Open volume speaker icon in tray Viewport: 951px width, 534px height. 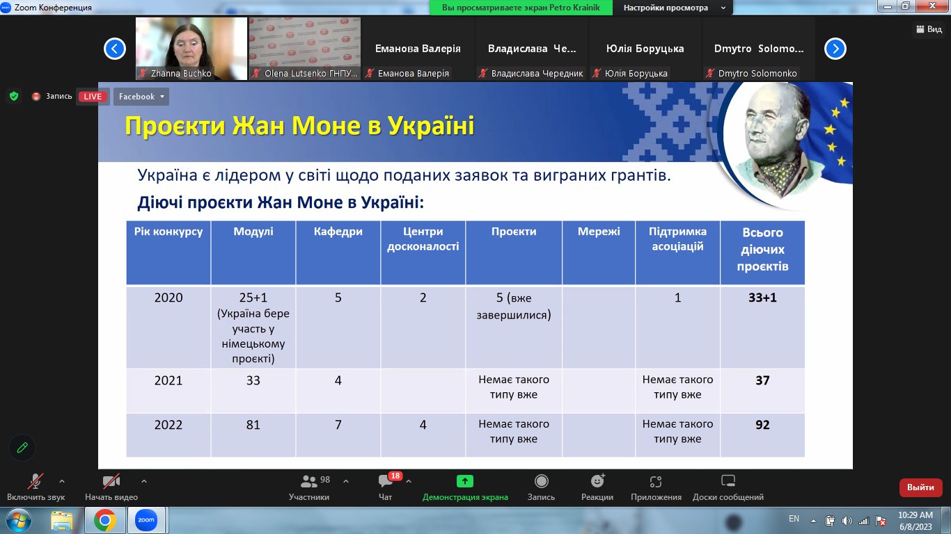coord(847,520)
